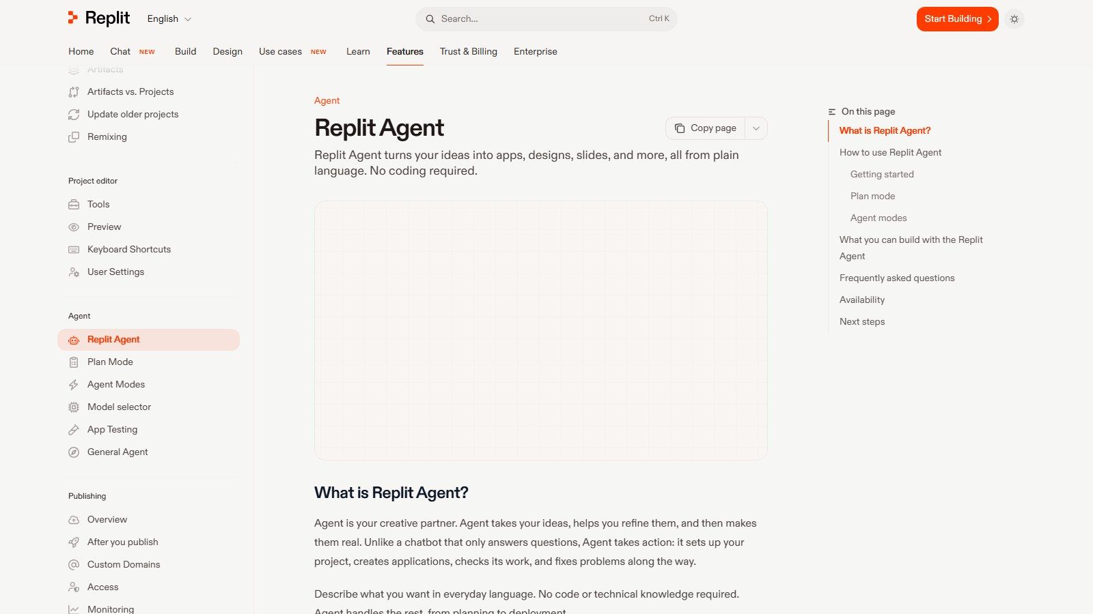Click the Preview eye icon
This screenshot has height=614, width=1093.
pos(74,227)
